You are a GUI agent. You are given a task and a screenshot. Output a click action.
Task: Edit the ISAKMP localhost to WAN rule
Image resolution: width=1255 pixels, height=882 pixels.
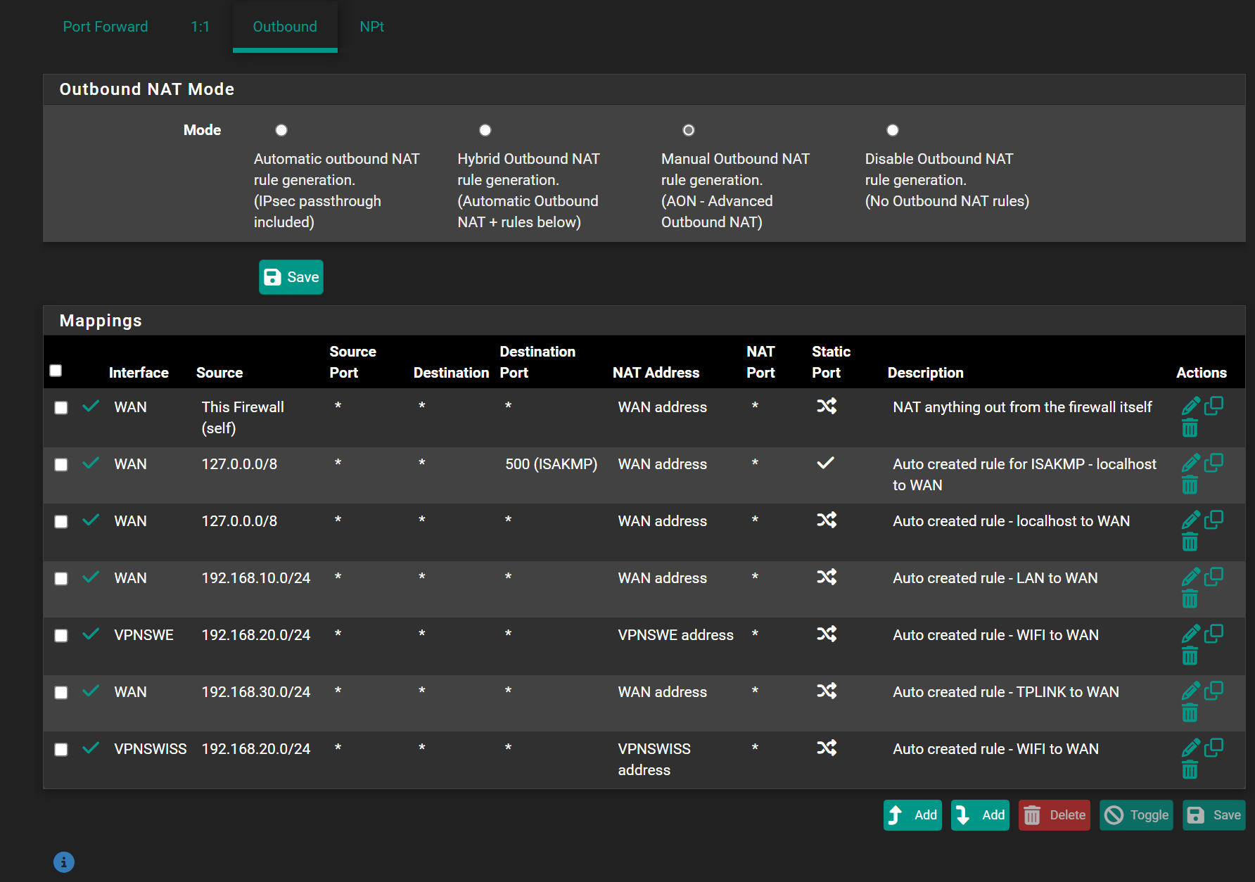tap(1190, 463)
